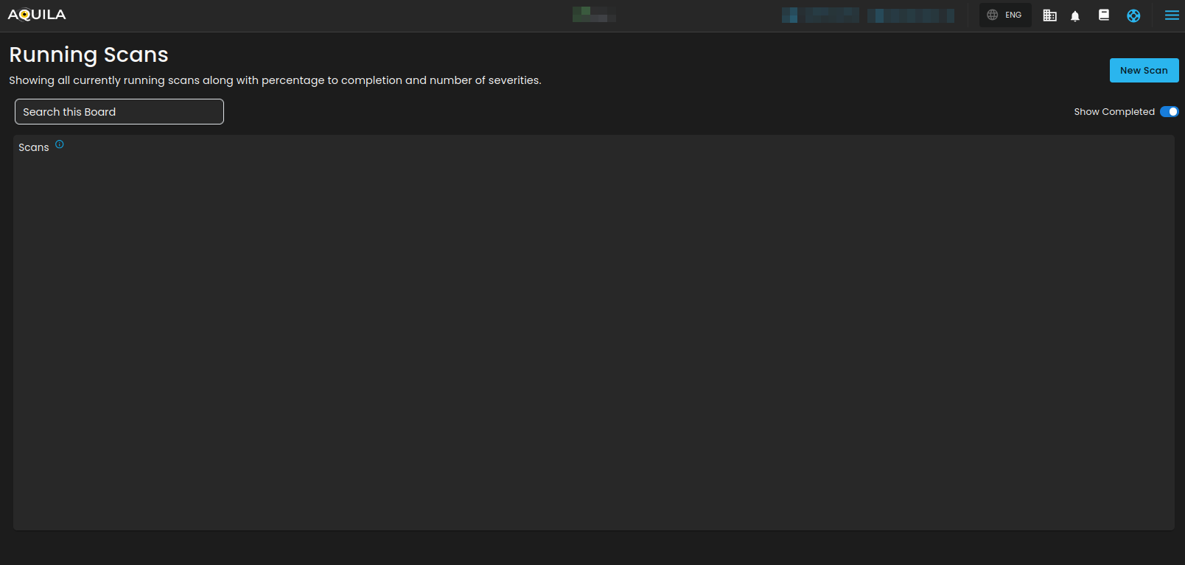This screenshot has height=565, width=1185.
Task: Click the Aquila logo
Action: pos(37,15)
